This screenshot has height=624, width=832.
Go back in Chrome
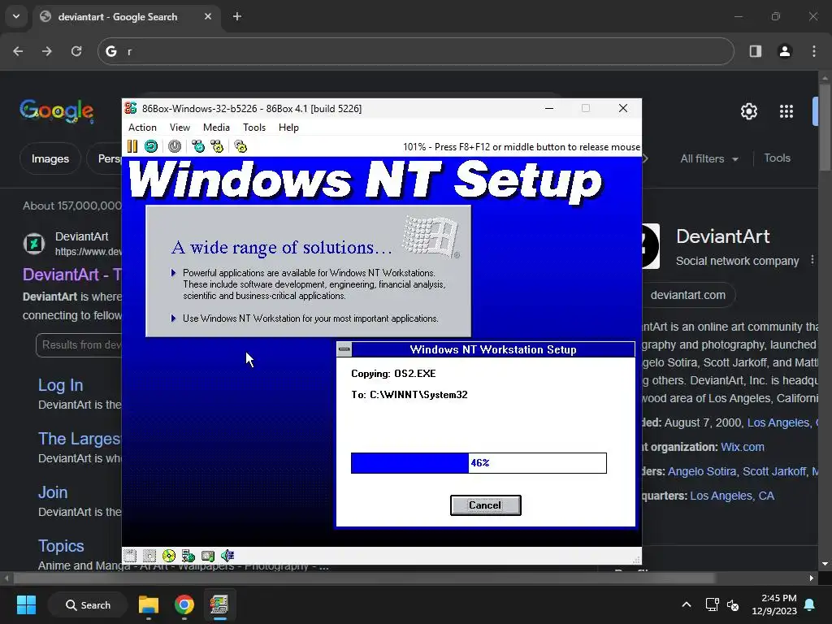(18, 51)
